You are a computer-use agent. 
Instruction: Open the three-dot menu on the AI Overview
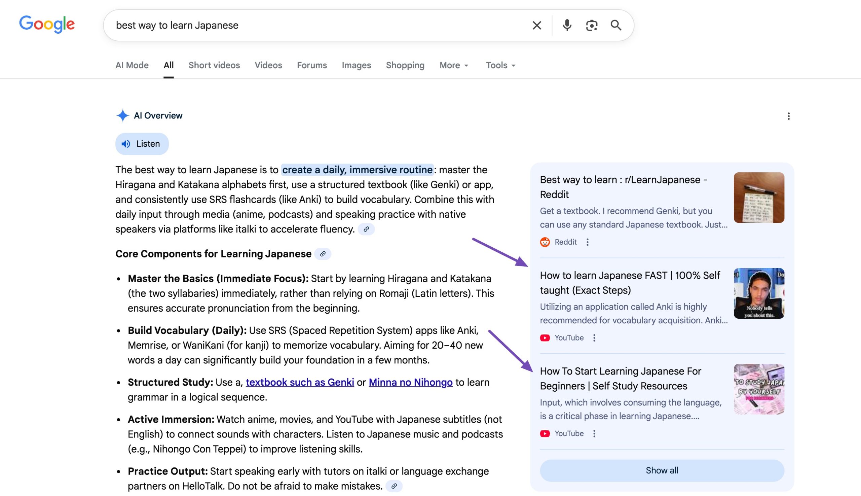coord(788,116)
